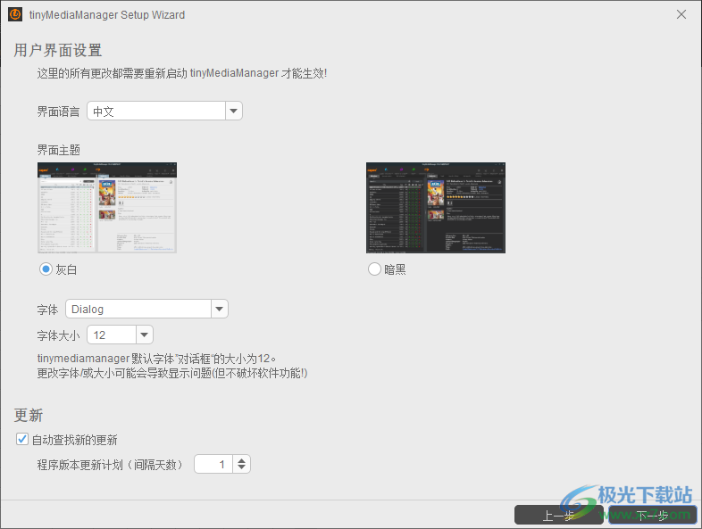Image resolution: width=702 pixels, height=529 pixels.
Task: Click the update interval days number field
Action: pos(213,464)
